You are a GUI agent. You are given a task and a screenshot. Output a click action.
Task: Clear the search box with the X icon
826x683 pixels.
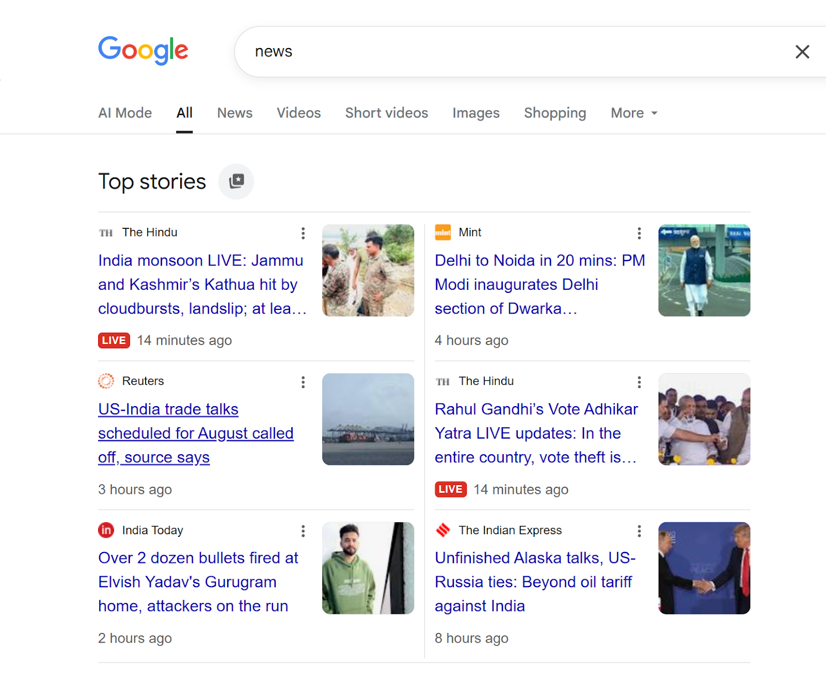802,52
